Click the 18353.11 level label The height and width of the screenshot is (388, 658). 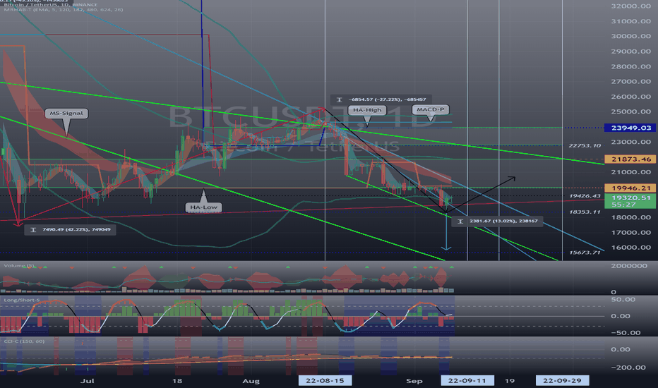pyautogui.click(x=585, y=212)
